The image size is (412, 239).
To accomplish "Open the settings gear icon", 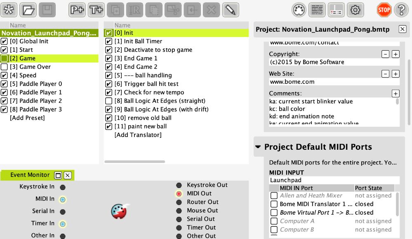I will pyautogui.click(x=355, y=10).
